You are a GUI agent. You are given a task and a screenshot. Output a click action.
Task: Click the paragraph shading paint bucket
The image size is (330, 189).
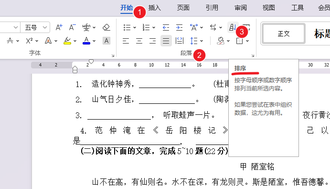coord(220,41)
